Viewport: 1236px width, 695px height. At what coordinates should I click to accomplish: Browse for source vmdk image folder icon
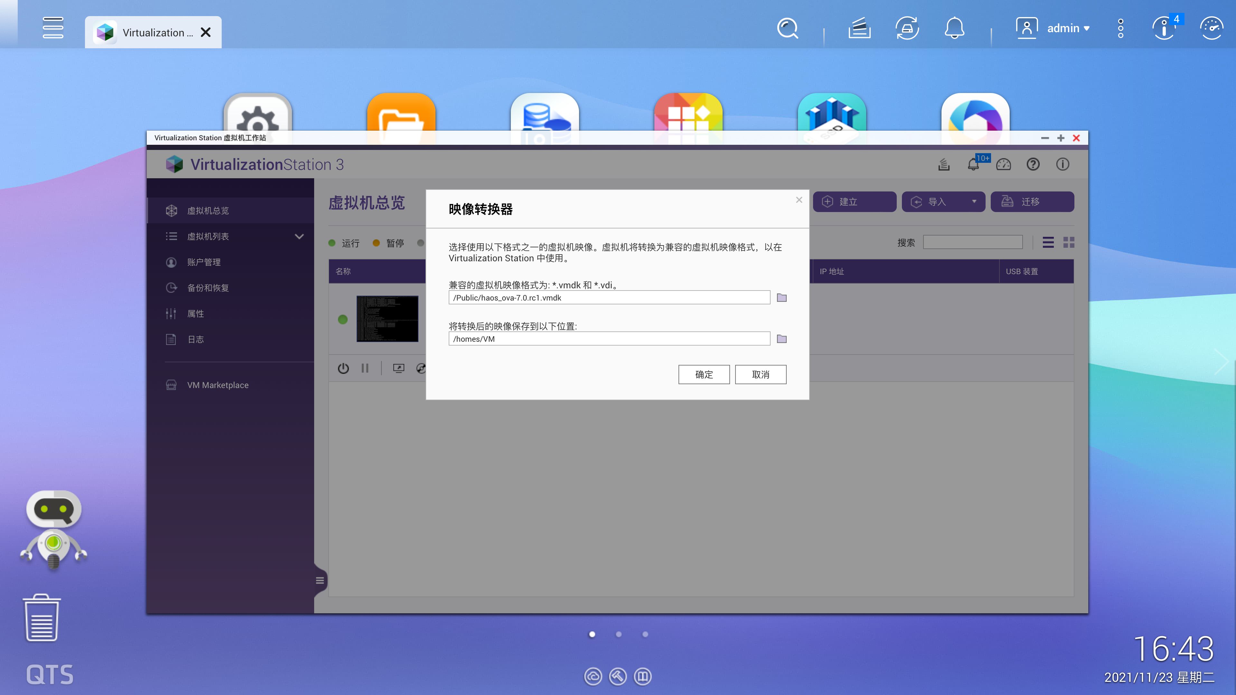click(x=782, y=298)
